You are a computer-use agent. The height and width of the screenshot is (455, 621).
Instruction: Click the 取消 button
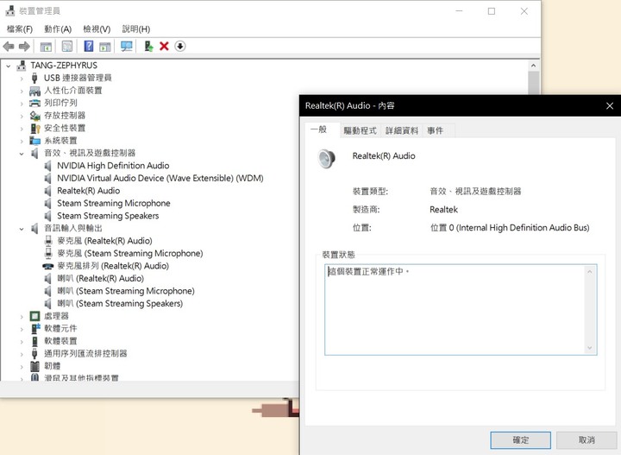[586, 440]
